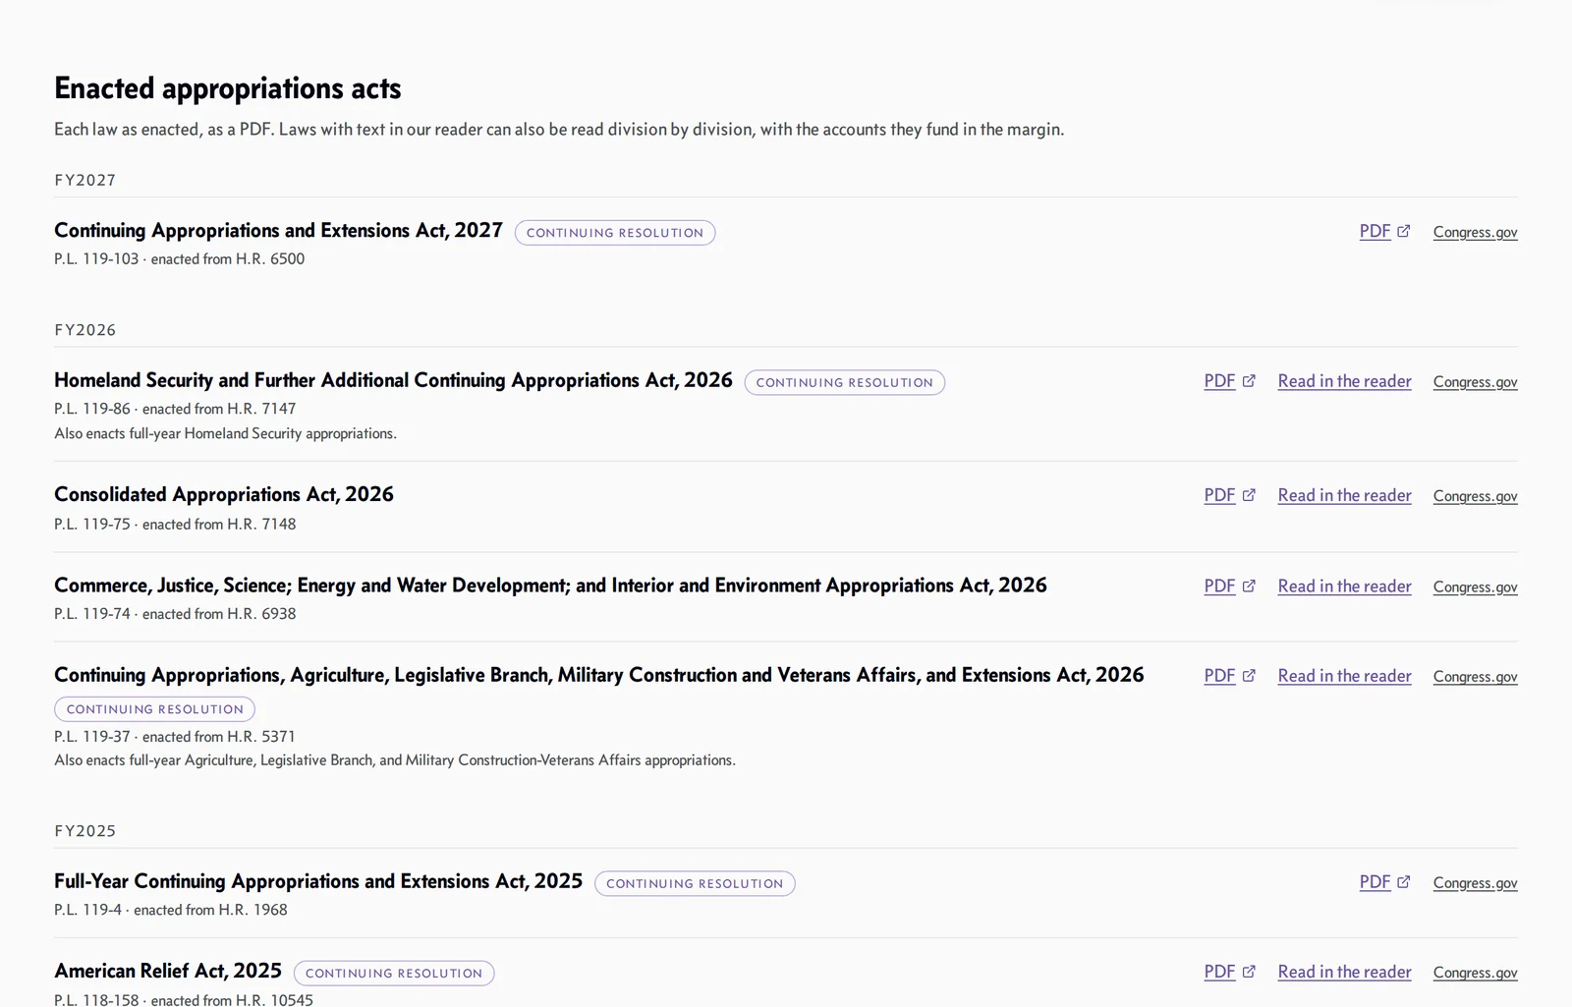Visit Congress.gov page for P.L. 119-4
Image resolution: width=1572 pixels, height=1007 pixels.
click(x=1475, y=883)
